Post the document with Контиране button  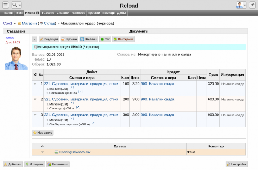tap(123, 39)
